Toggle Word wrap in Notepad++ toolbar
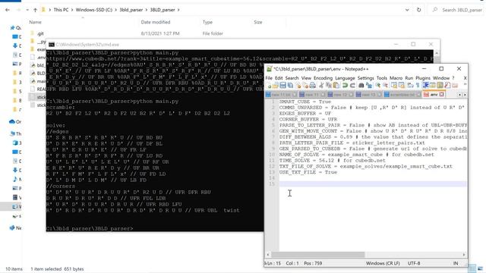The width and height of the screenshot is (486, 273). 410,86
